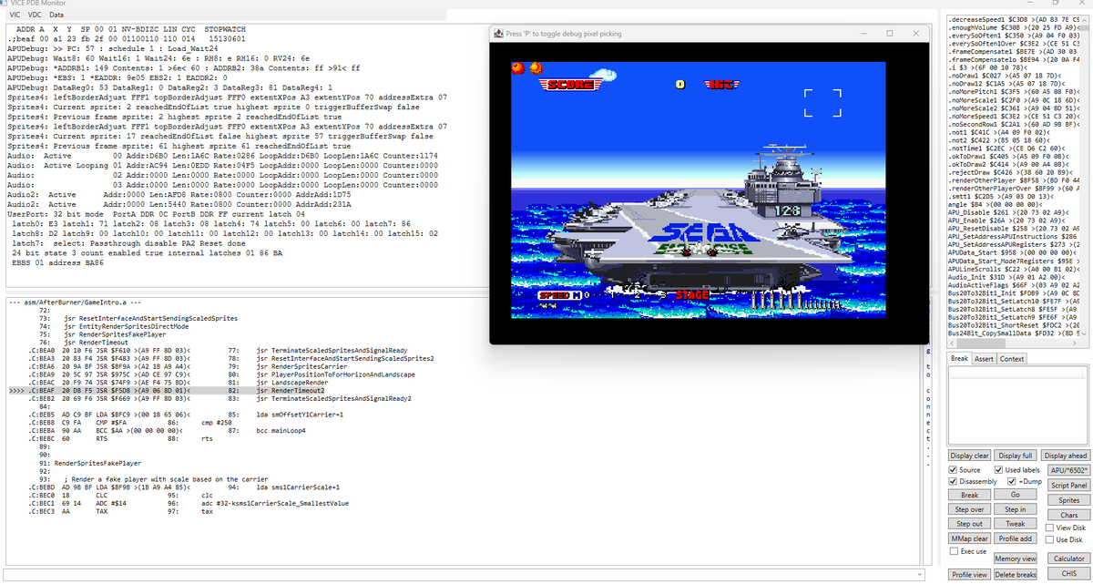Open the Sprites view

[1067, 500]
